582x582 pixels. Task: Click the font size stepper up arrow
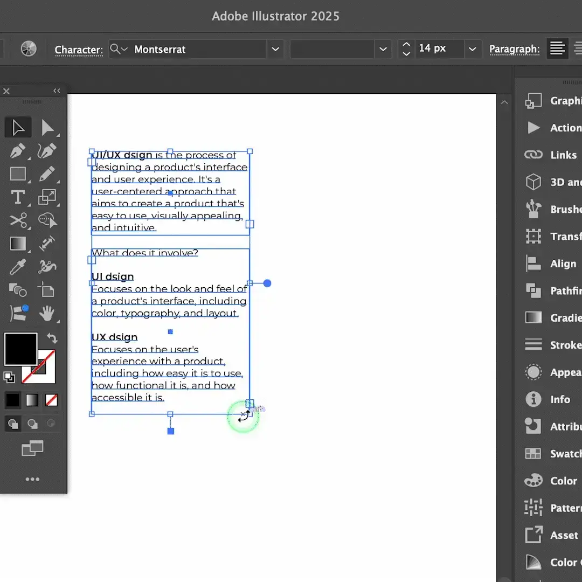point(406,45)
